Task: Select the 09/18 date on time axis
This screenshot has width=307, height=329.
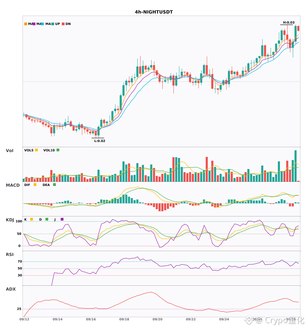Action: click(124, 319)
